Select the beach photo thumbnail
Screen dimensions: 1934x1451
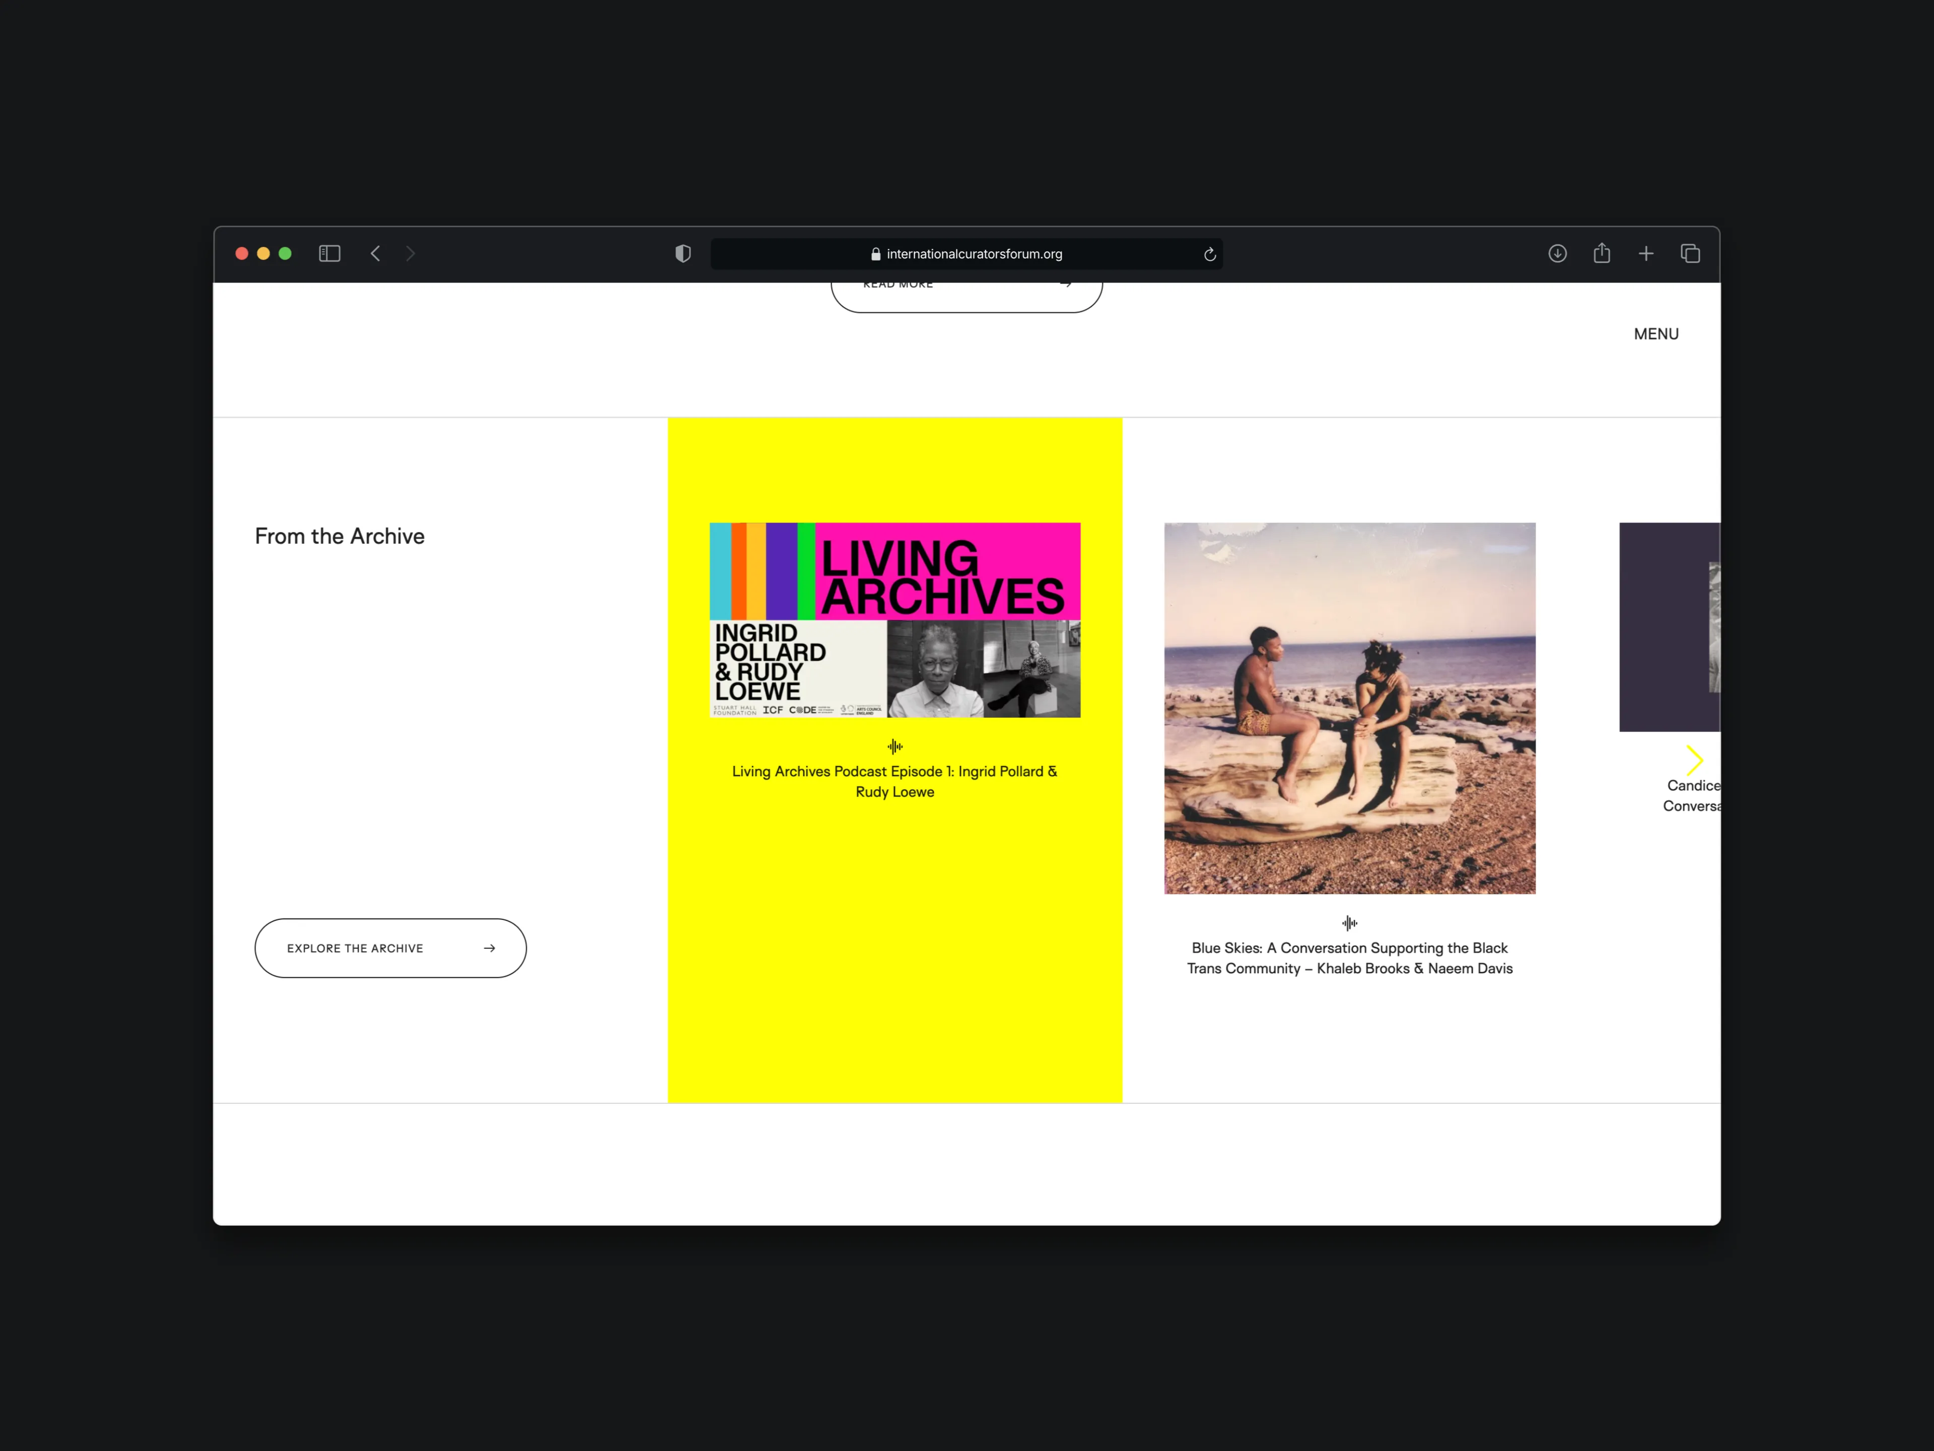(1349, 708)
